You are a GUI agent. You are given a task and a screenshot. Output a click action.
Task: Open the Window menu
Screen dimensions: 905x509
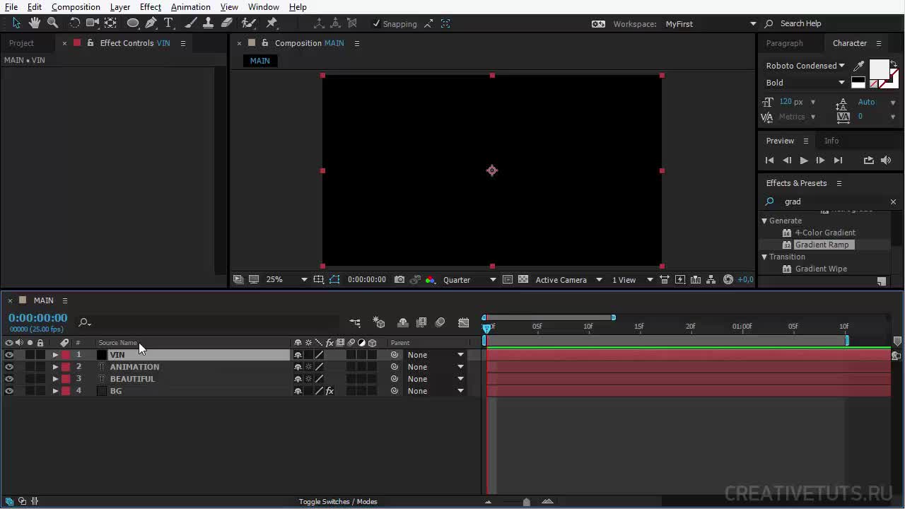(x=263, y=7)
